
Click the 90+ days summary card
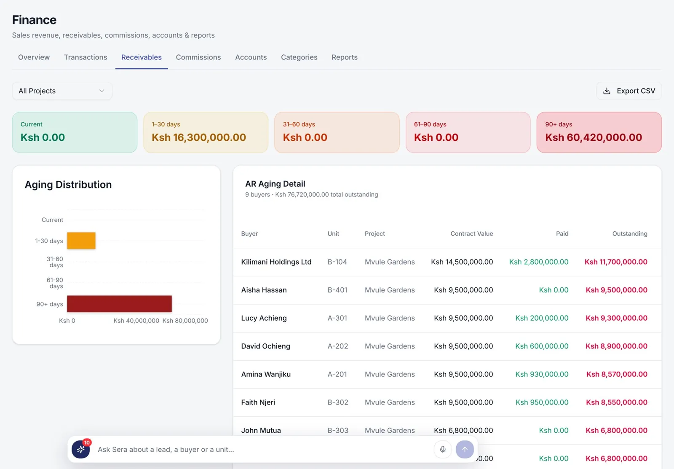[599, 132]
